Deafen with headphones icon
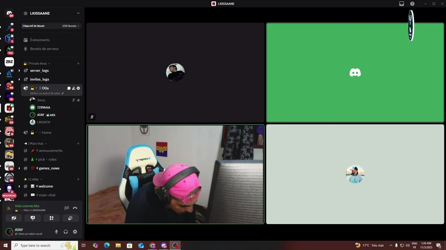 pyautogui.click(x=66, y=232)
